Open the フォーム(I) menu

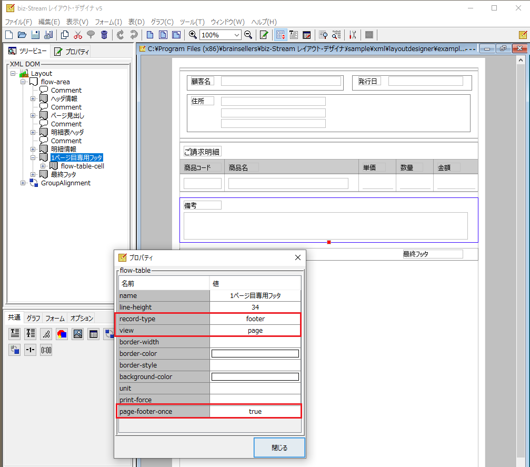tap(108, 22)
